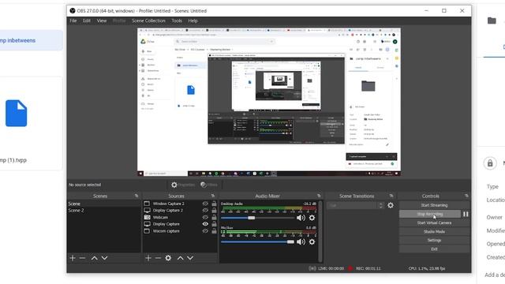The height and width of the screenshot is (284, 505).
Task: Click the Window Capture 2 source icon
Action: 147,204
